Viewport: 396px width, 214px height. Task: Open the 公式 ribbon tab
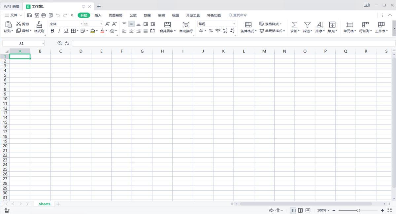[x=133, y=16]
